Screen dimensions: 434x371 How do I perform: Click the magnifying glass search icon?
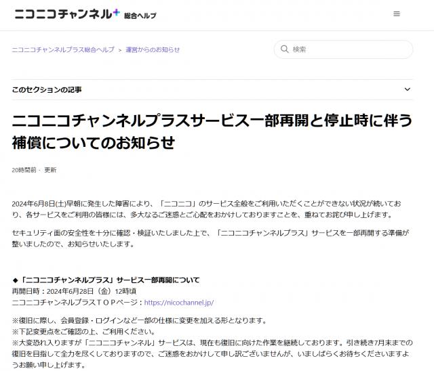(283, 49)
